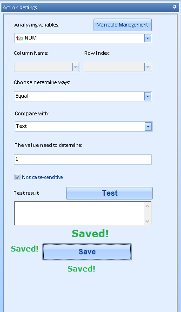The width and height of the screenshot is (181, 312).
Task: Expand the Compare with dropdown arrow
Action: (x=148, y=126)
